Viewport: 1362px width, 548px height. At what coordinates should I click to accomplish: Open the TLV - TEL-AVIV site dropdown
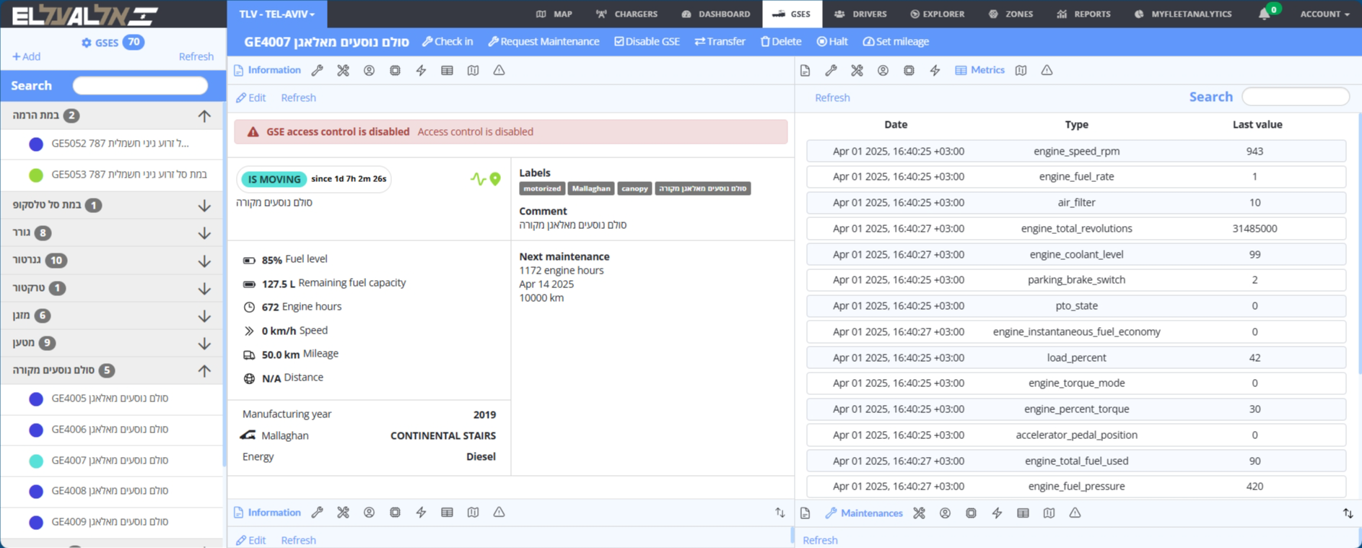(277, 14)
